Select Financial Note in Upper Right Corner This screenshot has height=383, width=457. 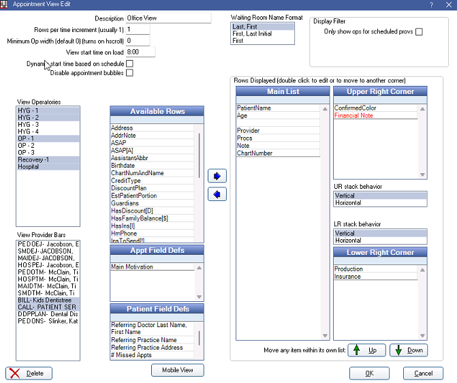pyautogui.click(x=357, y=116)
